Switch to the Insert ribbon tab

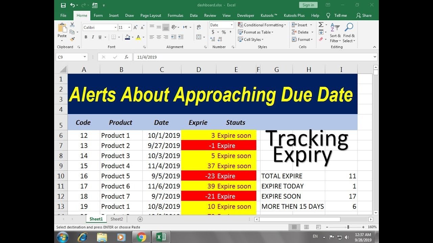(x=114, y=16)
